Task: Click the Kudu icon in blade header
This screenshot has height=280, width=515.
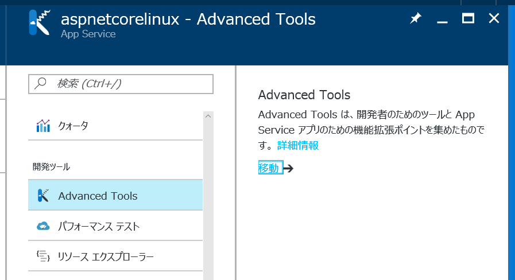Action: click(40, 22)
